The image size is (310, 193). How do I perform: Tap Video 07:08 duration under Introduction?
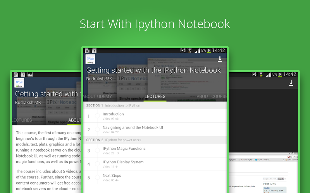pyautogui.click(x=110, y=119)
